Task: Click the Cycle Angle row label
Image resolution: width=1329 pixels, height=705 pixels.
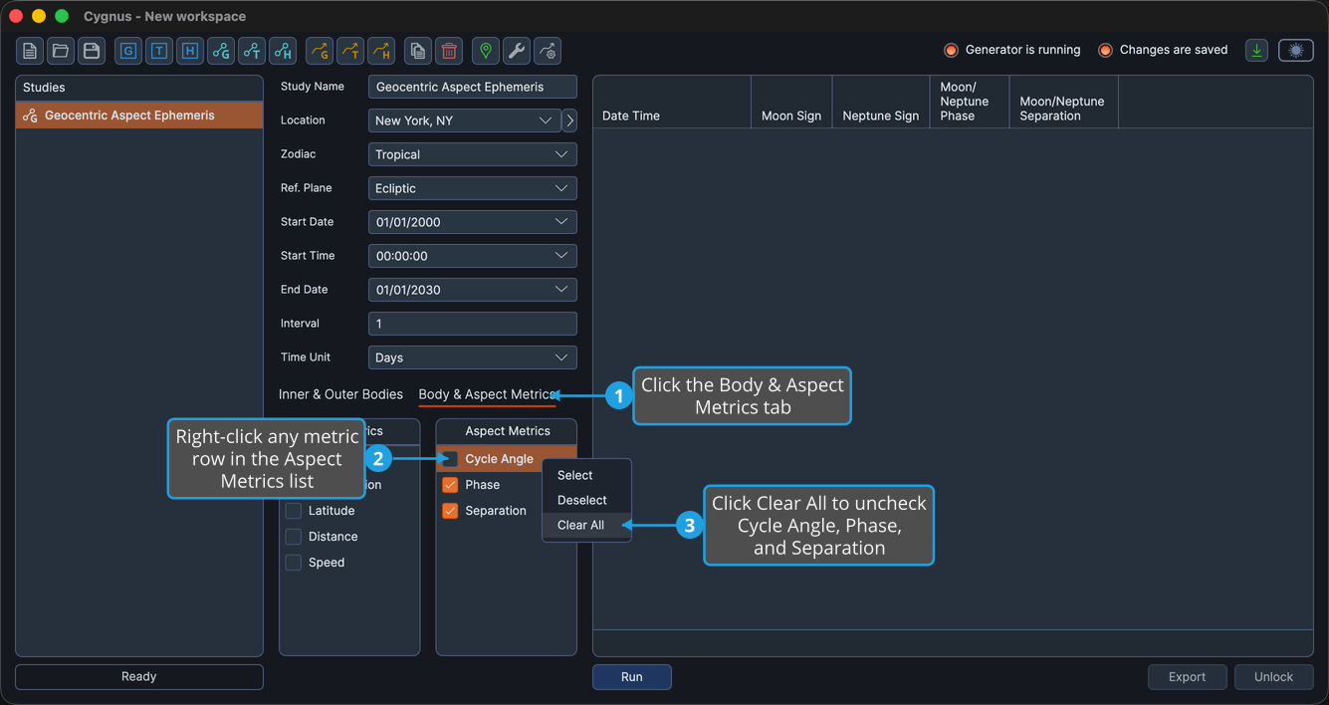Action: point(499,459)
